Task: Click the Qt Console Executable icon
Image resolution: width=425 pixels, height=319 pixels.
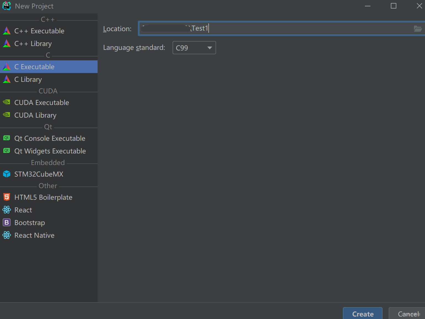Action: click(7, 138)
